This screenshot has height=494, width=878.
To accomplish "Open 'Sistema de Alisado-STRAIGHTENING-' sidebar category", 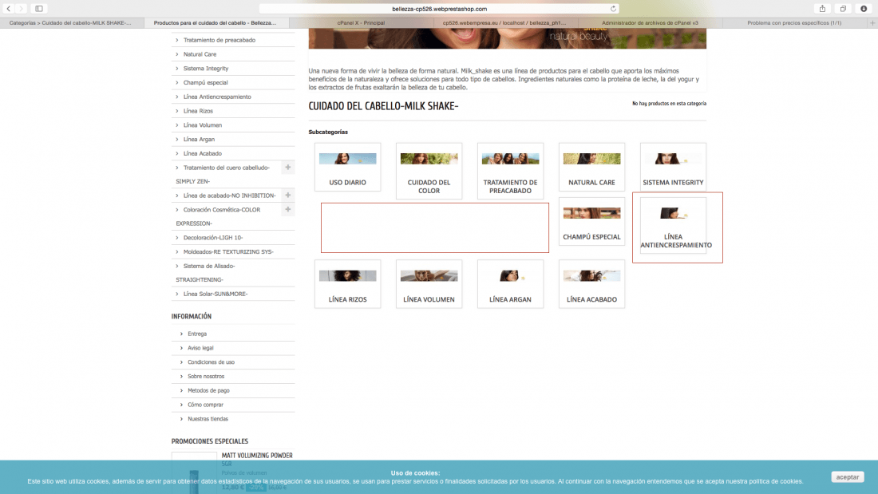I will 205,273.
